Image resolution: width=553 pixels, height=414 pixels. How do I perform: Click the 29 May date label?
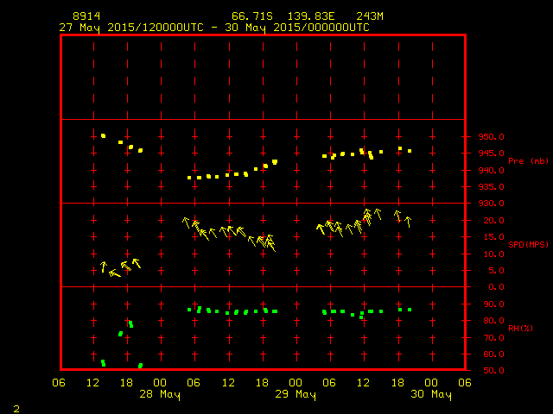point(296,395)
